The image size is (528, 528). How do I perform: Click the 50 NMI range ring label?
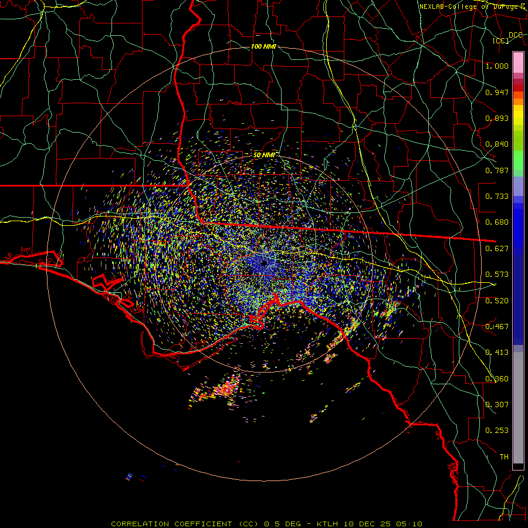264,155
